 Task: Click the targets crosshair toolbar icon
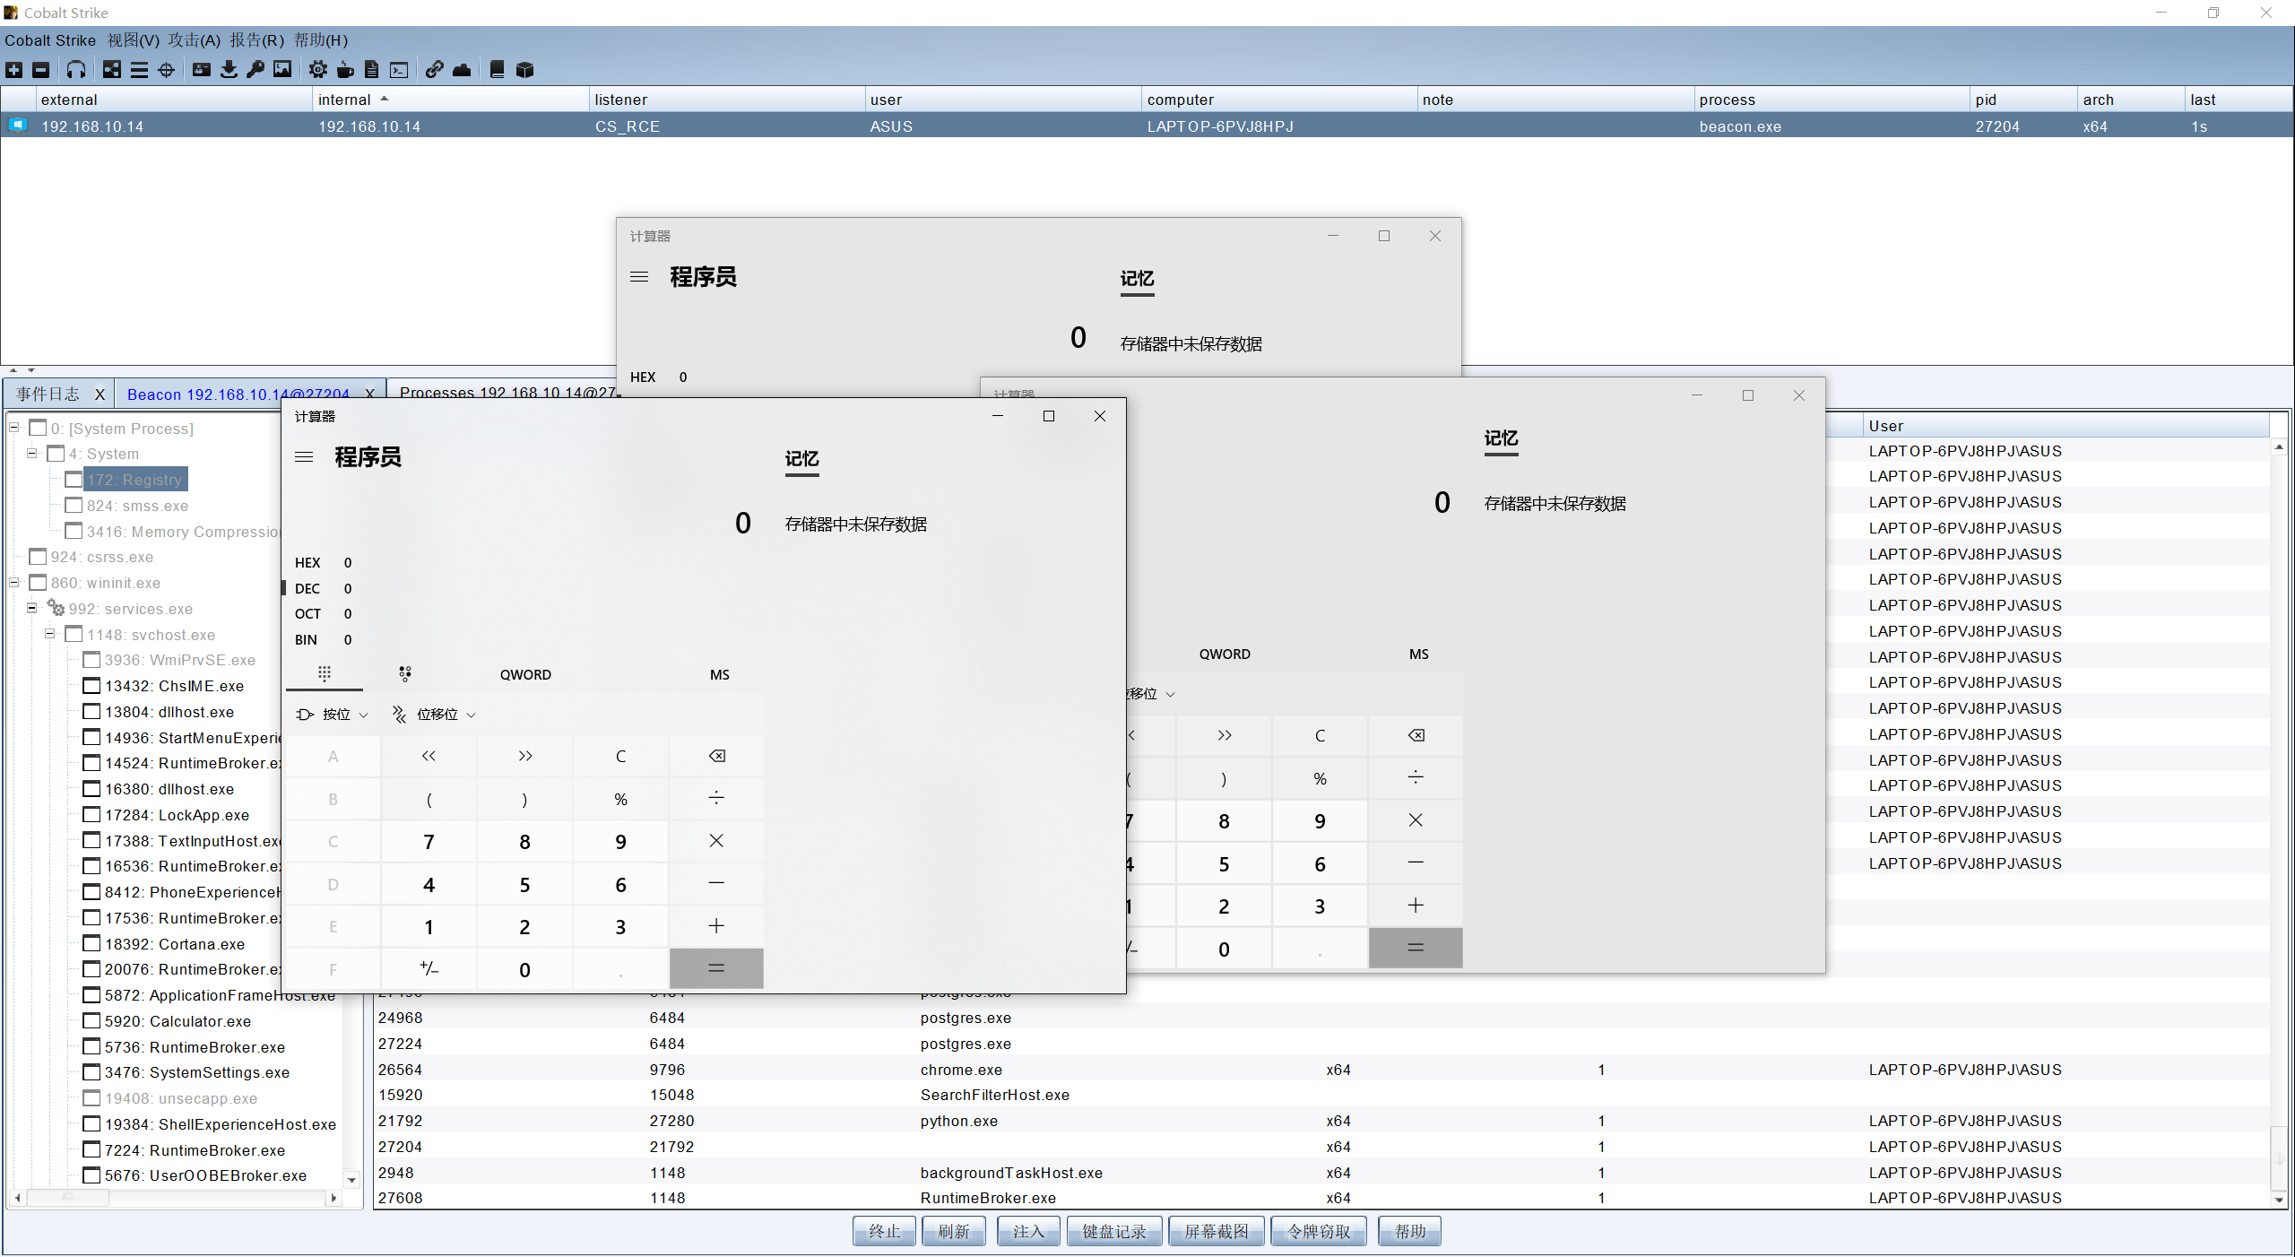point(167,70)
